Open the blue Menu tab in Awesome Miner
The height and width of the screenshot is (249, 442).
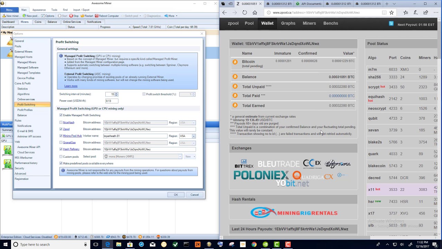pyautogui.click(x=9, y=10)
